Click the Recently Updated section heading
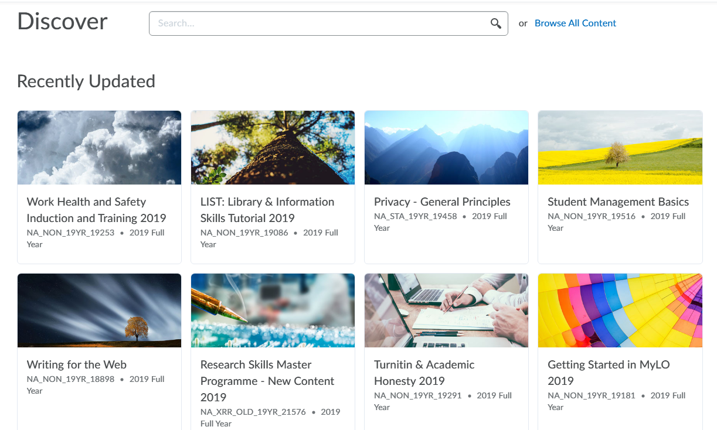The image size is (717, 430). tap(86, 81)
